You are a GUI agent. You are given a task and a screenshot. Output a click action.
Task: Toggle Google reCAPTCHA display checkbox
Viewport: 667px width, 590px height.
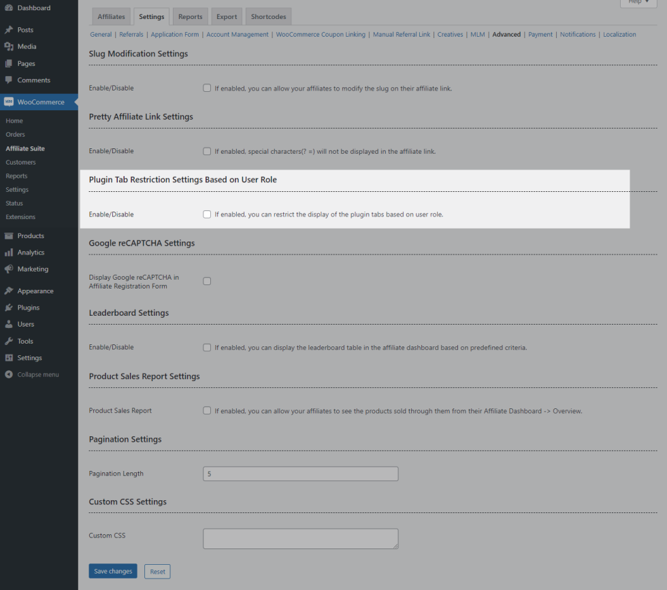[x=207, y=281]
